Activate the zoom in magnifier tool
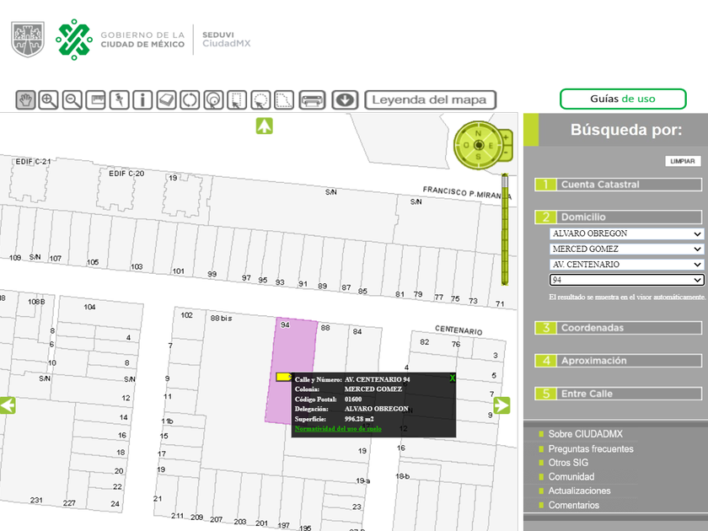 pos(49,100)
